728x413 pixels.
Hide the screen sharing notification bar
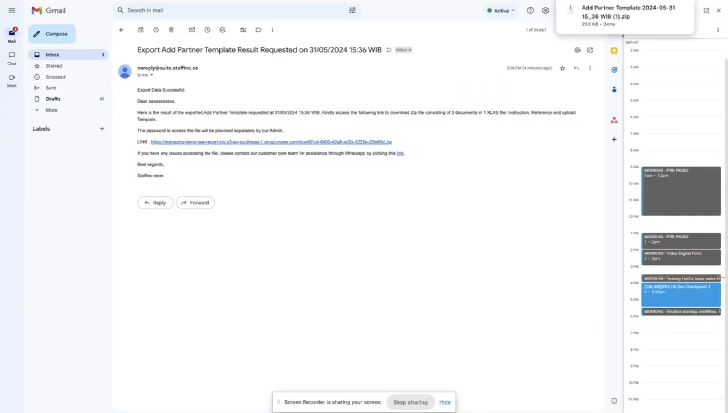point(444,402)
